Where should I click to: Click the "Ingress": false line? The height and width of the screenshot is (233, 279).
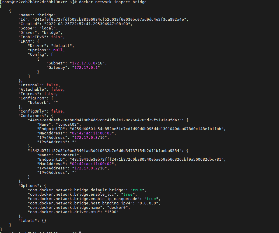(x=38, y=94)
